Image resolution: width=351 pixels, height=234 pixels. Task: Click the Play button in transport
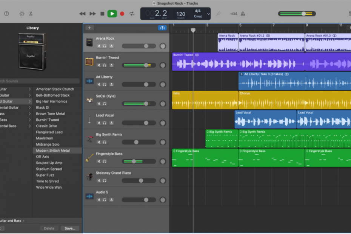pyautogui.click(x=112, y=14)
